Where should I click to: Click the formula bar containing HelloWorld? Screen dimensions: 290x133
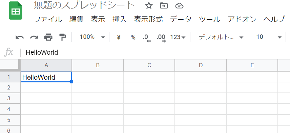click(155, 53)
